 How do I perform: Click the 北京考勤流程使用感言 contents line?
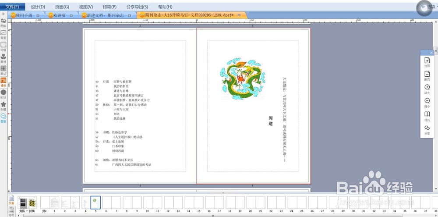pos(128,96)
